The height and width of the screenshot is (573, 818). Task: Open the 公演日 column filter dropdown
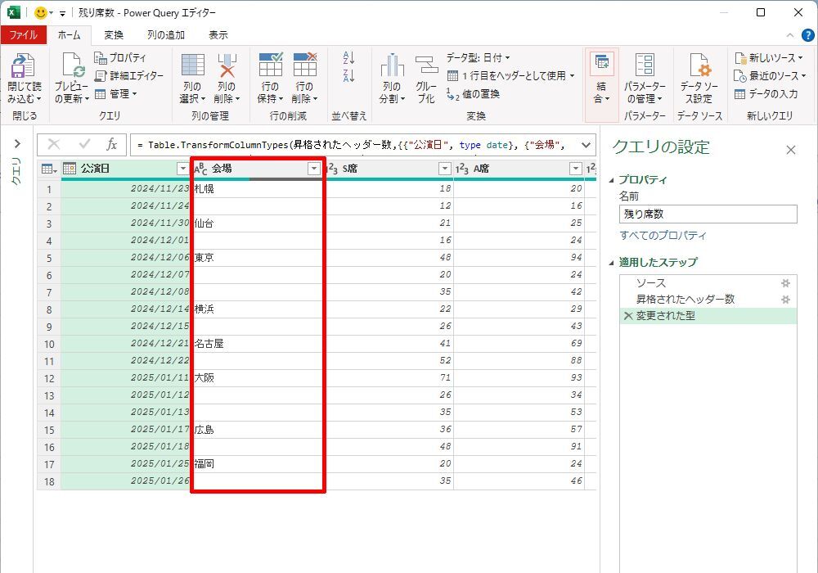182,169
